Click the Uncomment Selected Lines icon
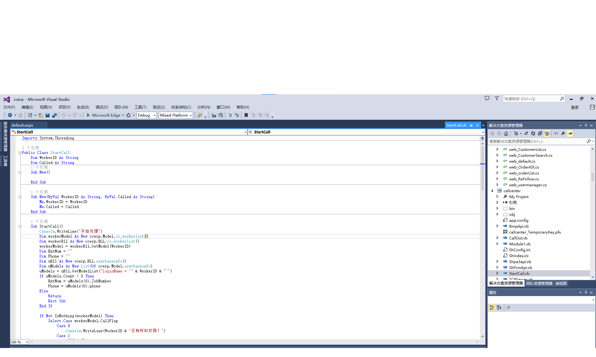This screenshot has width=596, height=357. coord(237,115)
